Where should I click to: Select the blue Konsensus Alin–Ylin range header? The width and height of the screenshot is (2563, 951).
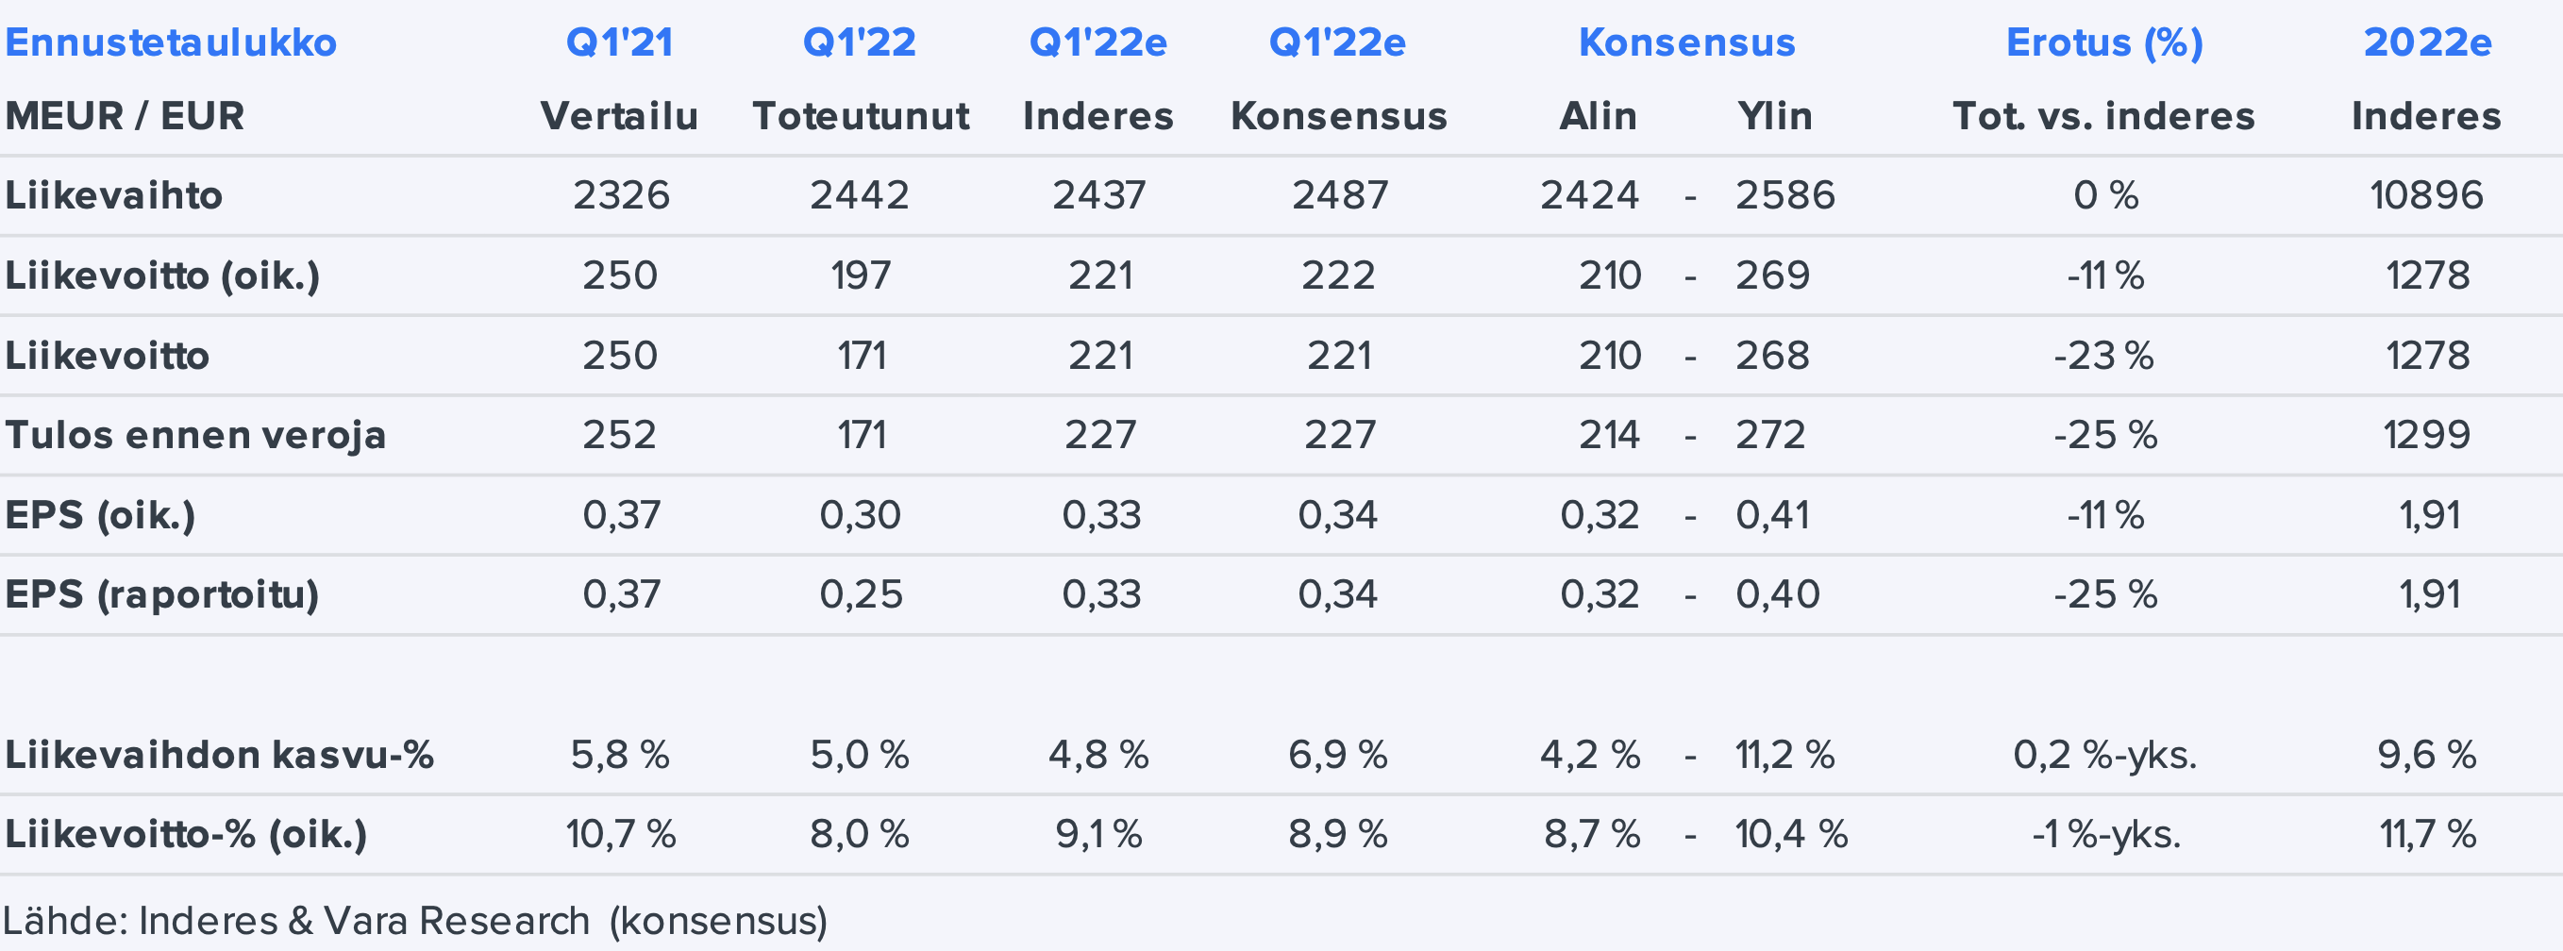point(1686,42)
